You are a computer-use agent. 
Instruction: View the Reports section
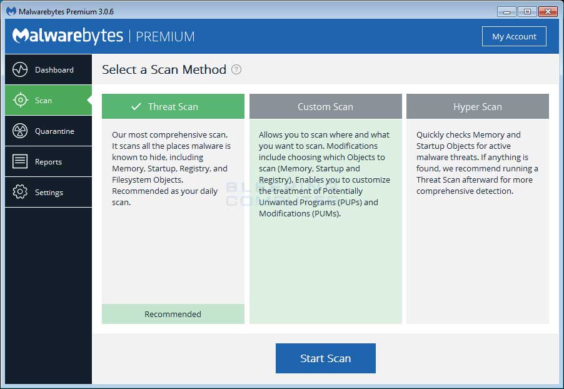[x=48, y=161]
